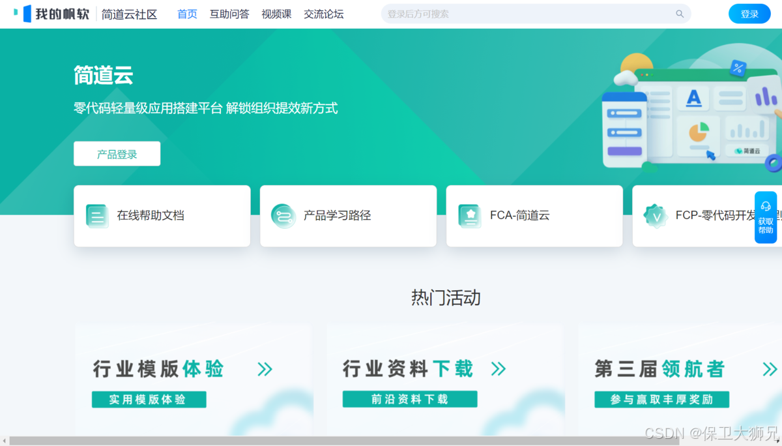
Task: Open the 互助问答 tab
Action: point(229,14)
